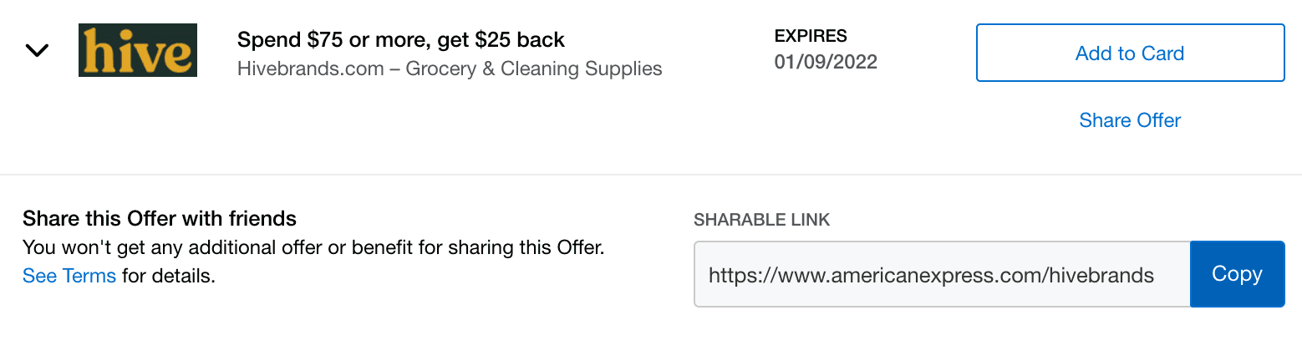Click the no additional benefit disclaimer sentence
Screen dimensions: 1302x361
tap(313, 247)
